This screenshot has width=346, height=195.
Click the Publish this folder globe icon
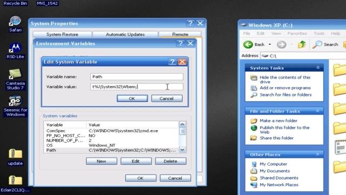254,128
